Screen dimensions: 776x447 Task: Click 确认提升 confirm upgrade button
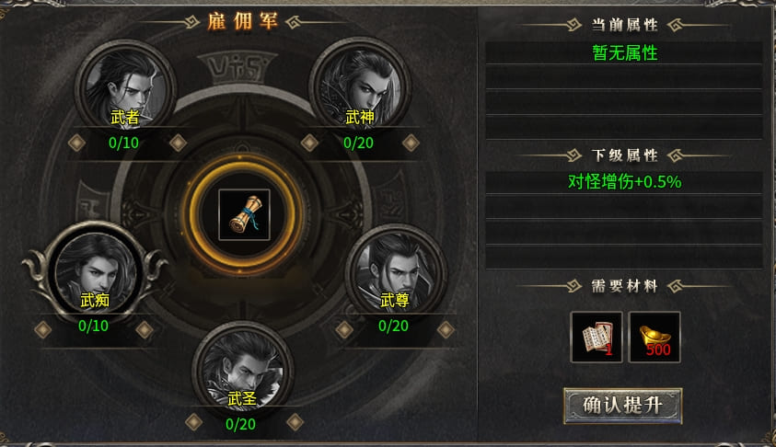point(622,406)
